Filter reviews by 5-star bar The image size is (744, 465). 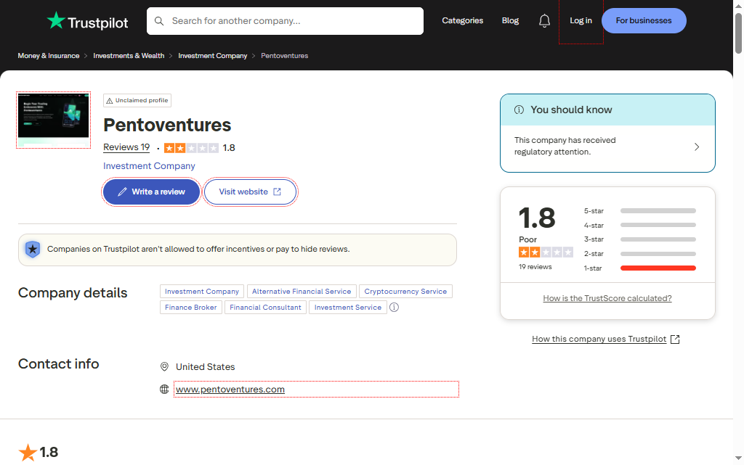(x=658, y=211)
